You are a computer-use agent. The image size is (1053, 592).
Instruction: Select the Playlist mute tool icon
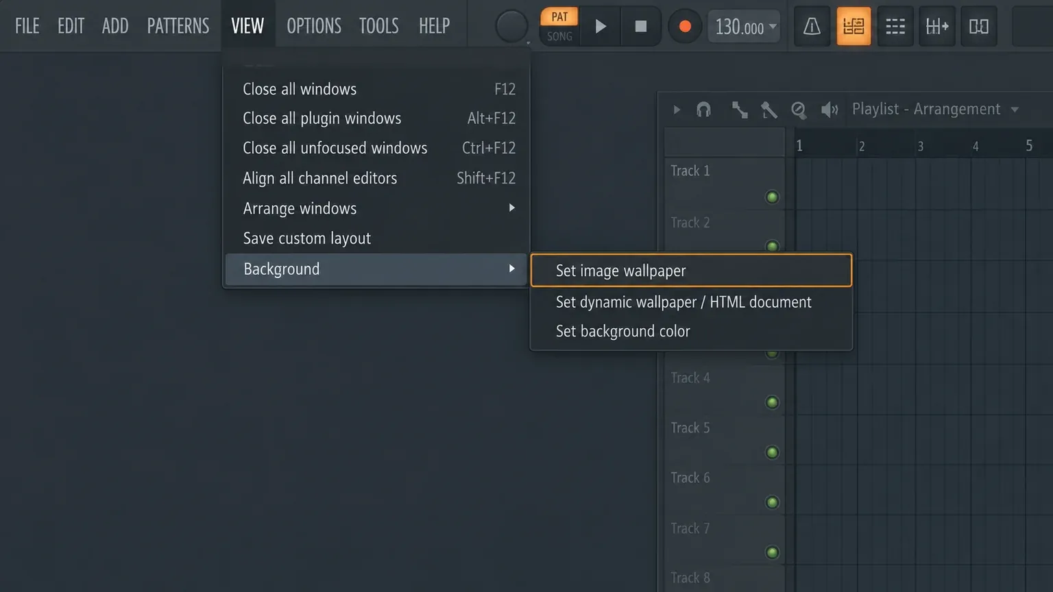click(x=799, y=110)
